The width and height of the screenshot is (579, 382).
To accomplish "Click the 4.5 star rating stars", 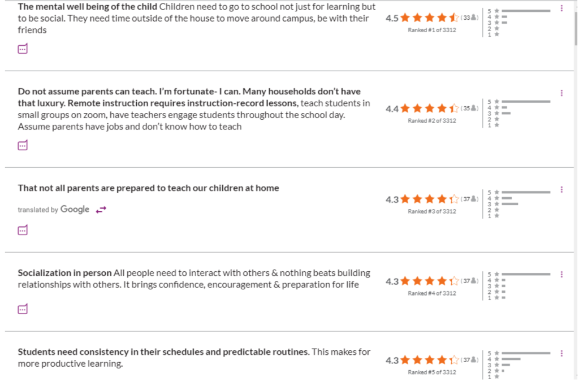I will coord(430,18).
